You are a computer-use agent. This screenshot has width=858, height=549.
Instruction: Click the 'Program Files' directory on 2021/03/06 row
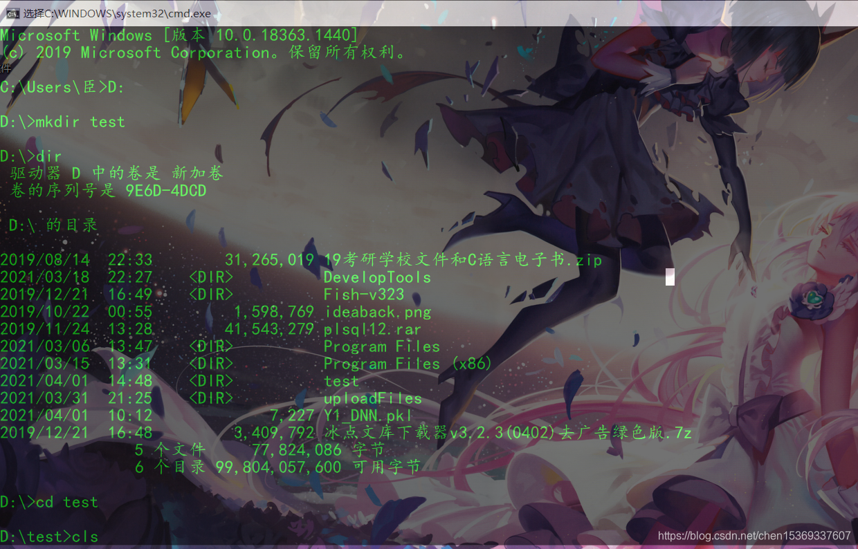coord(382,346)
